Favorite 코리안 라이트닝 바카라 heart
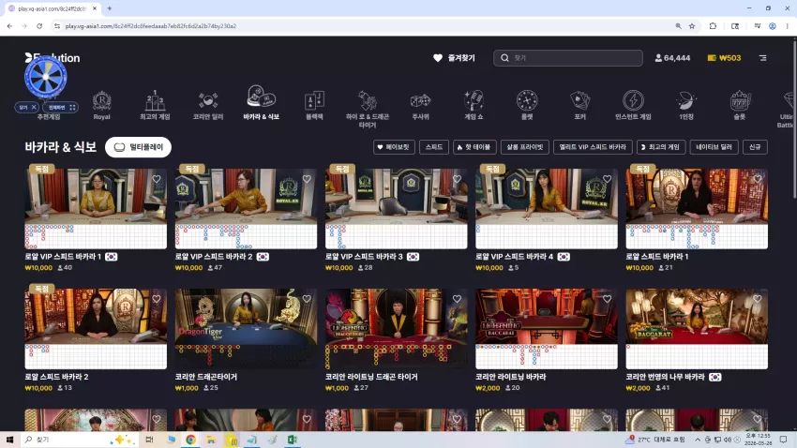The height and width of the screenshot is (448, 797). click(607, 299)
